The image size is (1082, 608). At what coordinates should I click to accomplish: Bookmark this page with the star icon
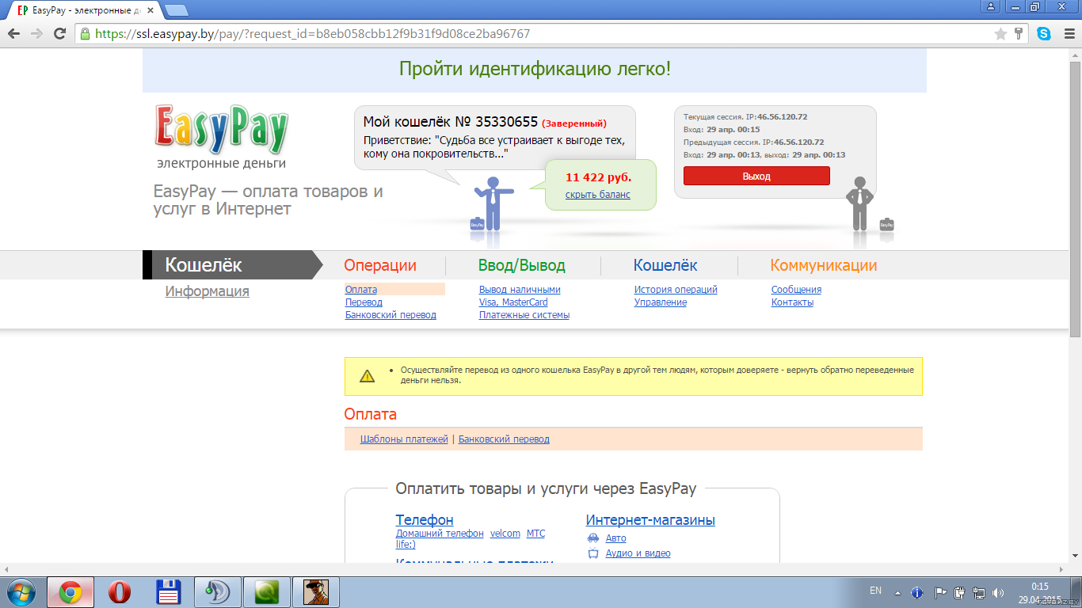pos(1000,34)
